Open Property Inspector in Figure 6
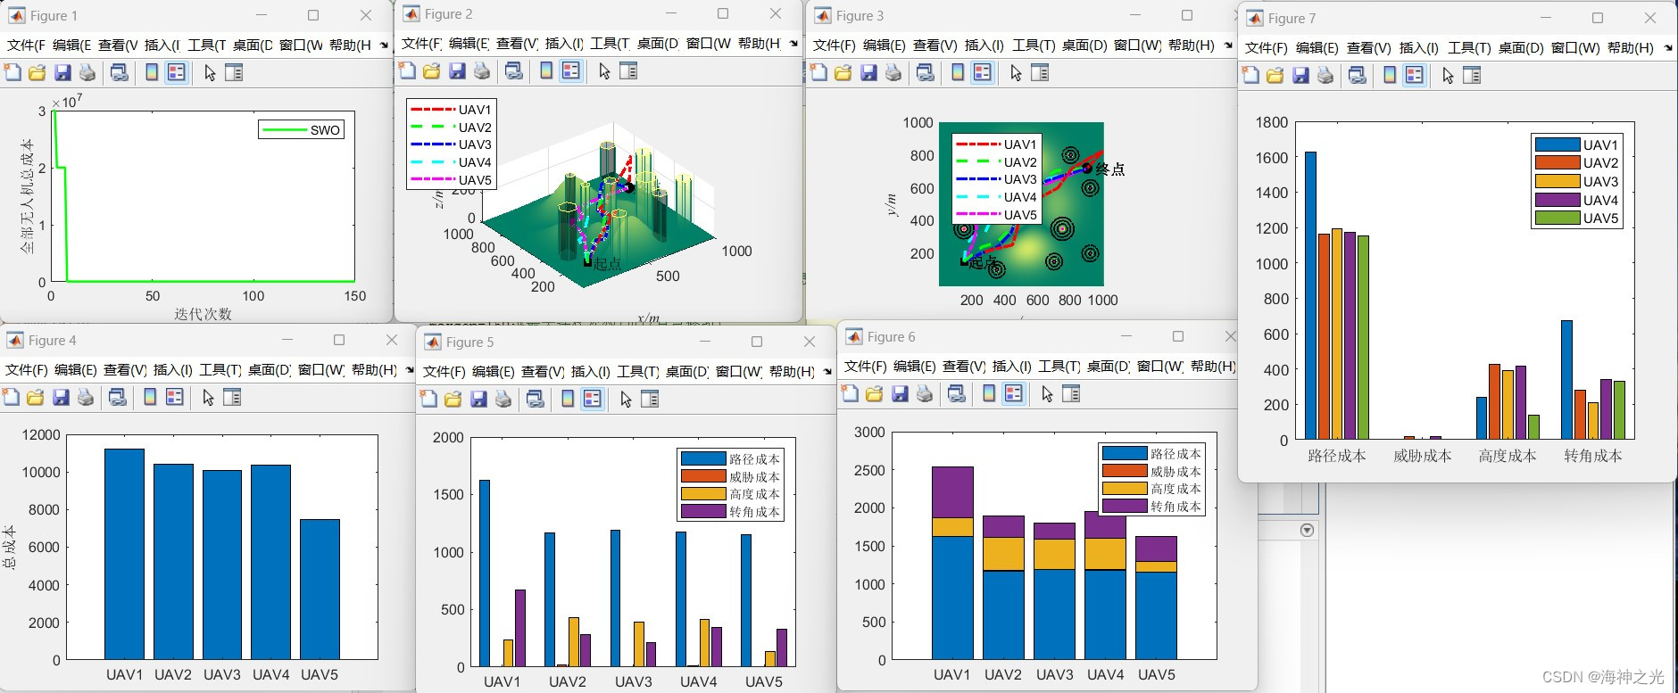 click(1071, 393)
